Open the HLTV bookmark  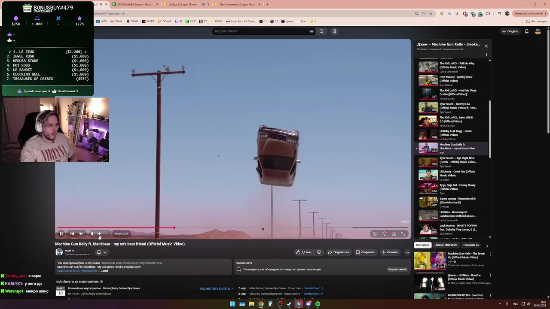[102, 21]
